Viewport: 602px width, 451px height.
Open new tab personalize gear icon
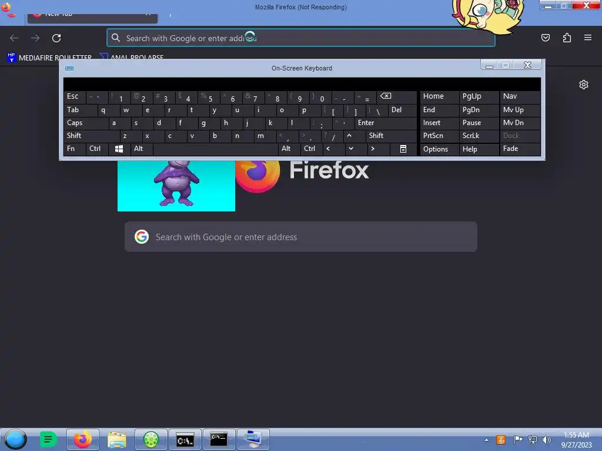click(x=584, y=85)
